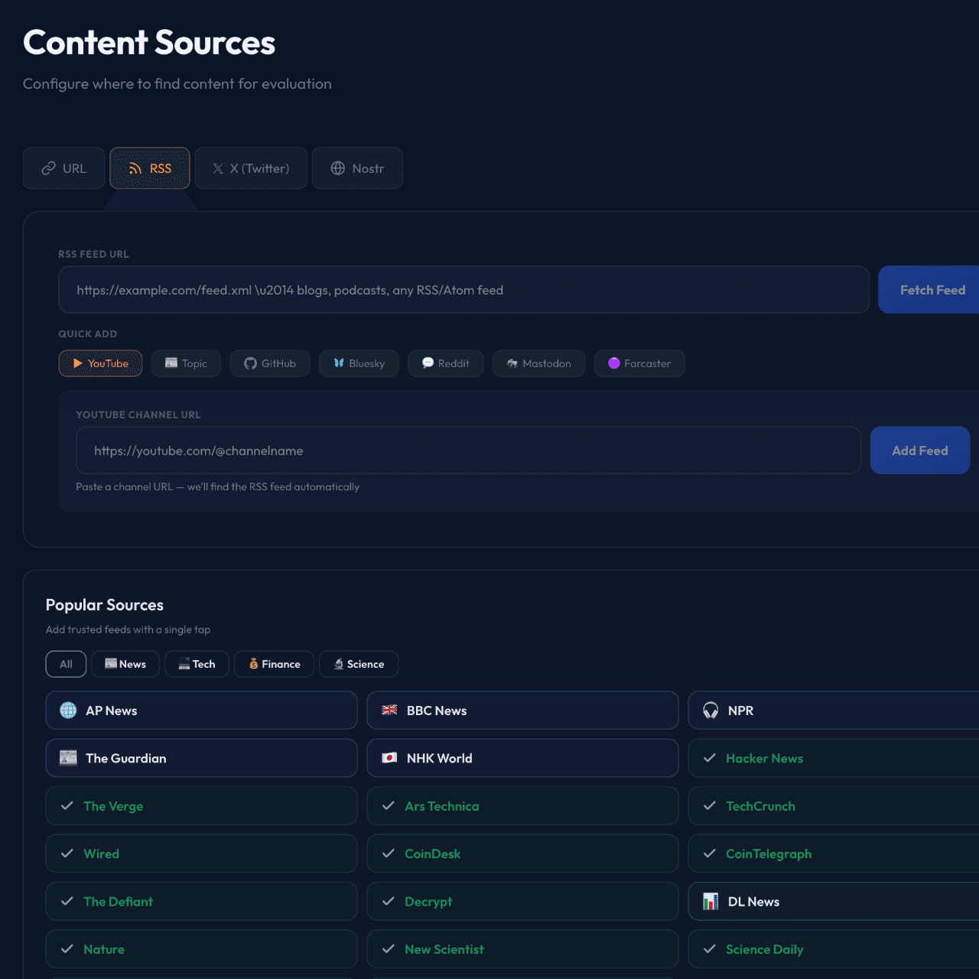Click the money bag icon on Finance filter

(254, 664)
